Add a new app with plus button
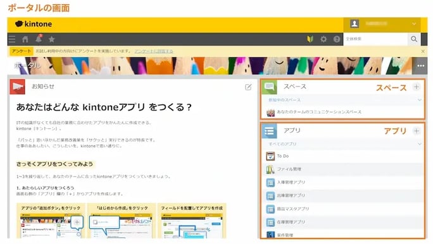This screenshot has height=244, width=433. tap(416, 131)
